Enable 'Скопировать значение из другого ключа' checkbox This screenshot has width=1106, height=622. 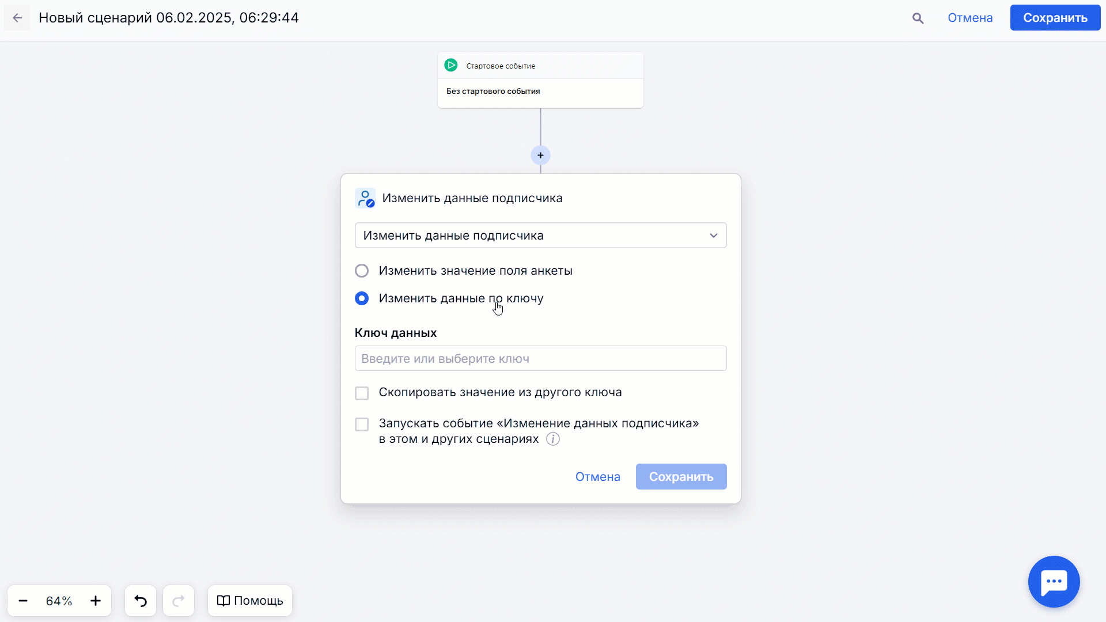(x=362, y=393)
